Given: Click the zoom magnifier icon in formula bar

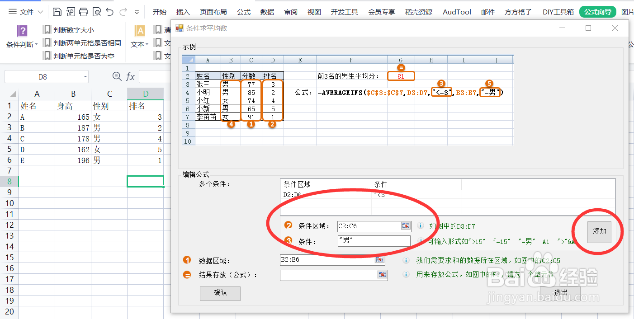Looking at the screenshot, I should pyautogui.click(x=117, y=76).
